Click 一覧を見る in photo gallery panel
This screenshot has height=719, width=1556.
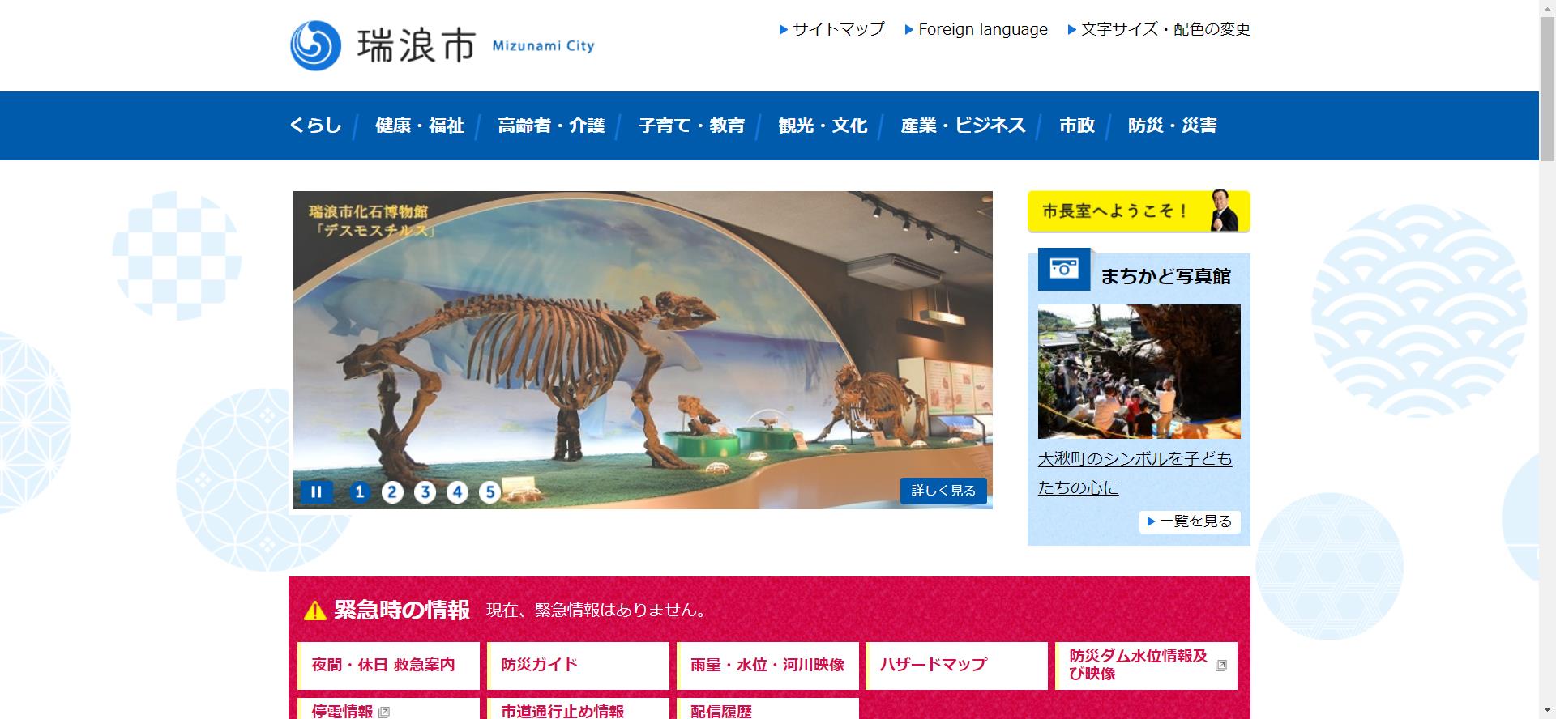[1190, 521]
